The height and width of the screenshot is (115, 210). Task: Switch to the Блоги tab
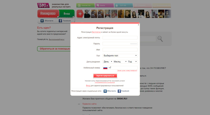click(x=104, y=5)
